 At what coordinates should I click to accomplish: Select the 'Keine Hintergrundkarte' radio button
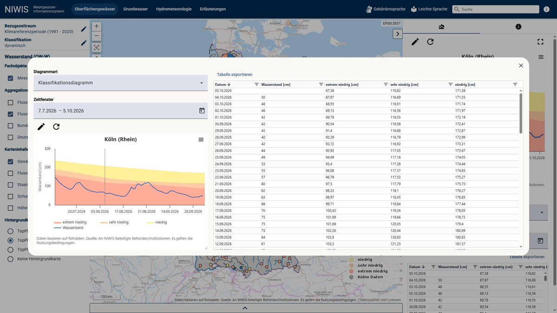(11, 259)
